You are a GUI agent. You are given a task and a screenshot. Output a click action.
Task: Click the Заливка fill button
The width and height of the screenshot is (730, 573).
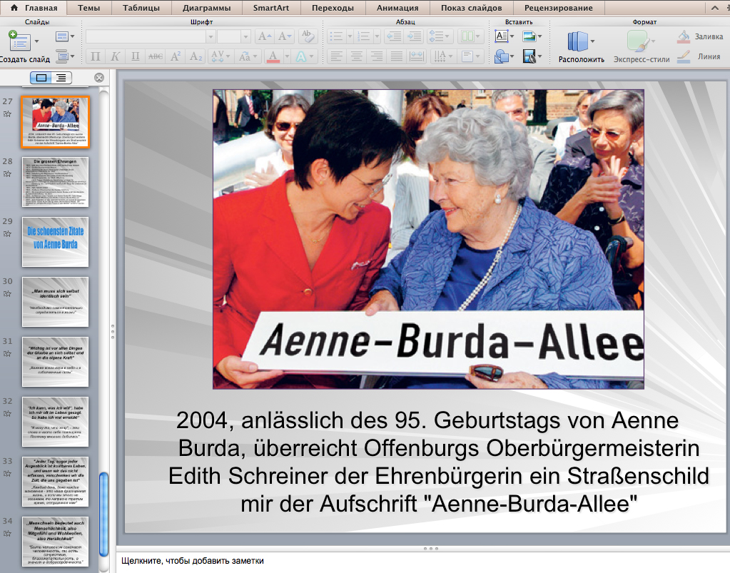700,36
